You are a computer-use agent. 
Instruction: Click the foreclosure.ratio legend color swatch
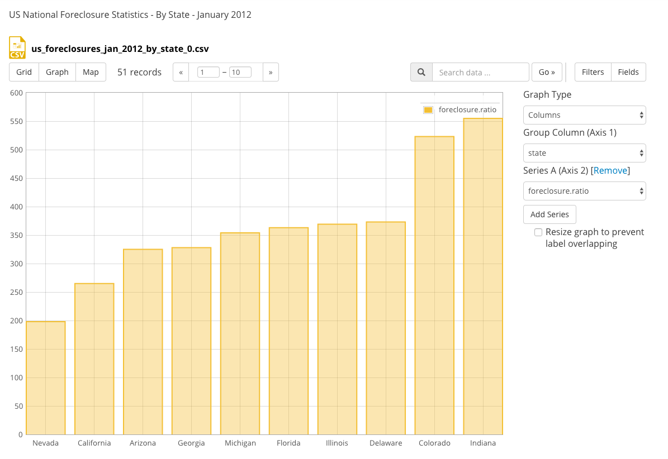coord(428,110)
